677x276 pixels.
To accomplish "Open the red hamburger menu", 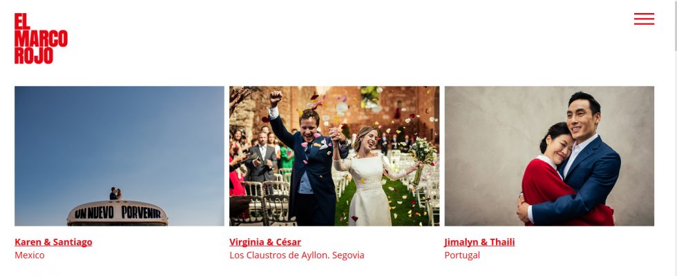I will tap(644, 19).
